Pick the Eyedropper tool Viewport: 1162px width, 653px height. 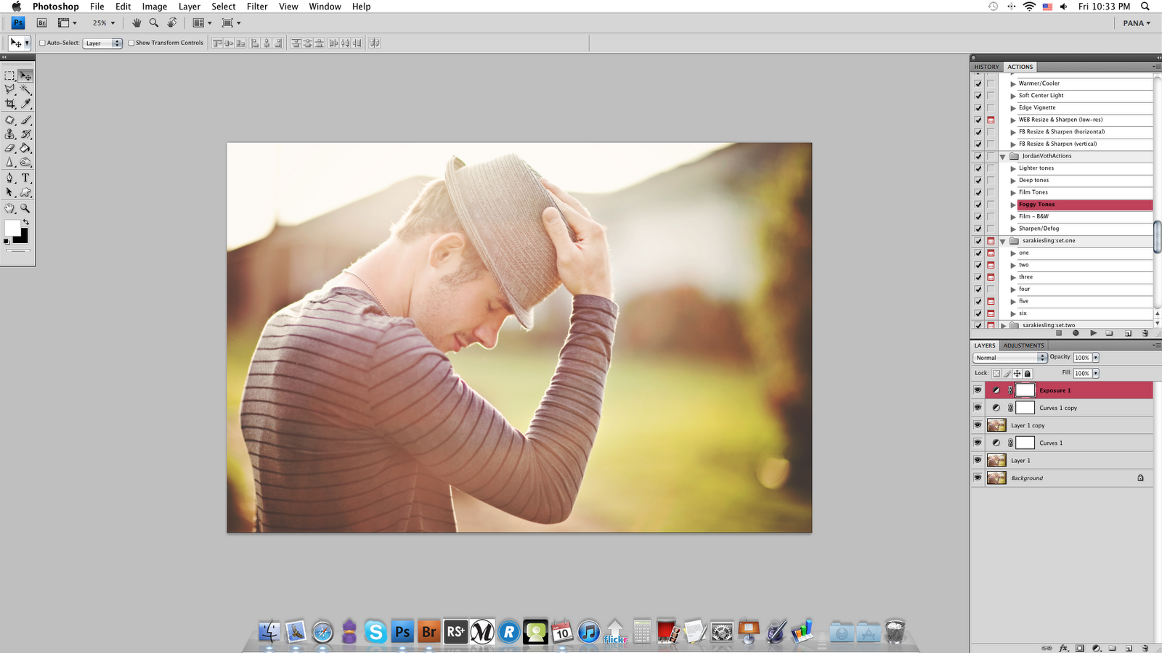tap(25, 104)
